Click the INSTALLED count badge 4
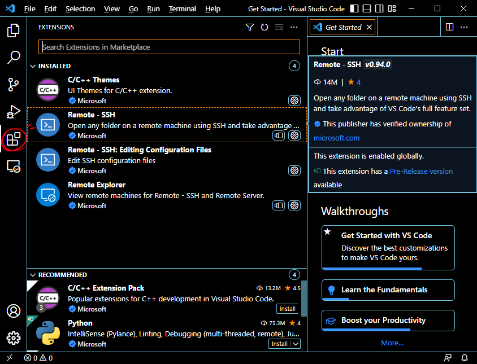 point(294,66)
